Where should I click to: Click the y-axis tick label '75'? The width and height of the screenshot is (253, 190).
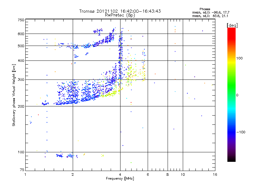22,170
